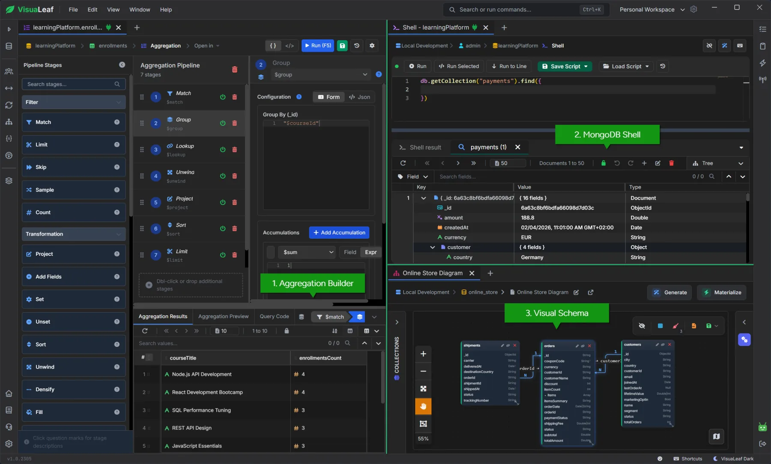Toggle the hidden eye icon in the shell toolbar
This screenshot has width=771, height=464.
[709, 46]
